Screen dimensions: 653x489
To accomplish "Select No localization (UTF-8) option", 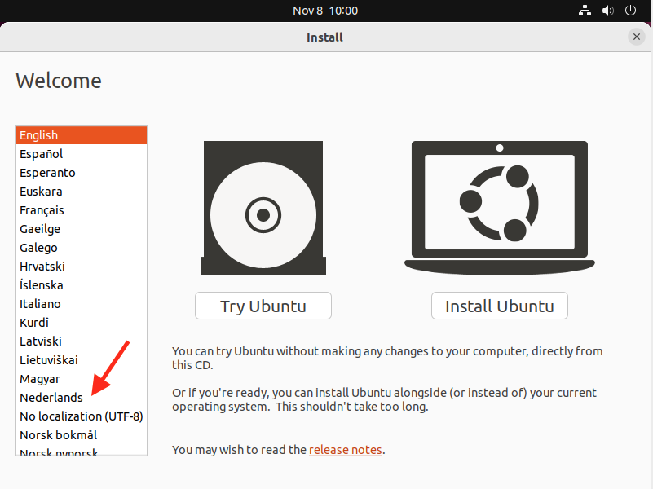I will 81,416.
